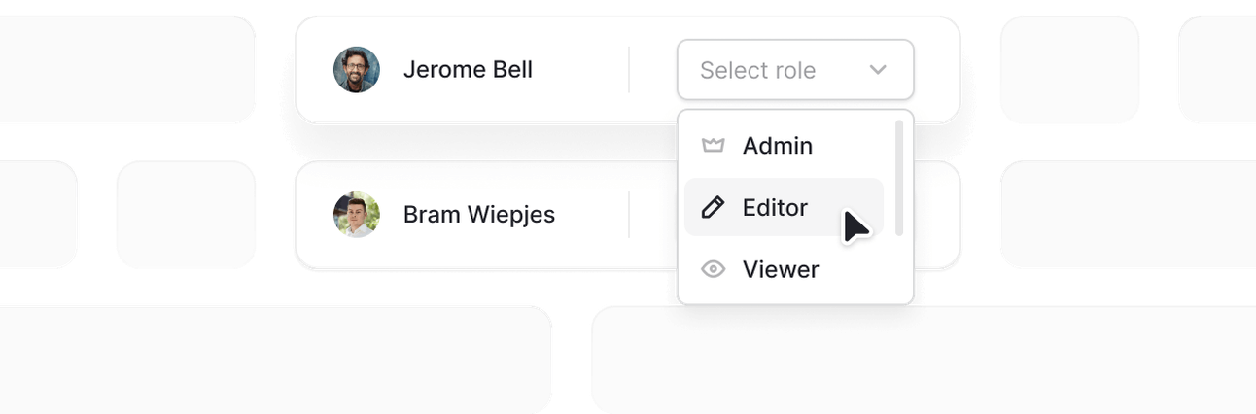
Task: Click the blank card right of Bram Wiepjes's row
Action: point(1128,215)
